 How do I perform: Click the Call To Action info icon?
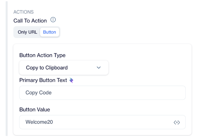pyautogui.click(x=53, y=20)
